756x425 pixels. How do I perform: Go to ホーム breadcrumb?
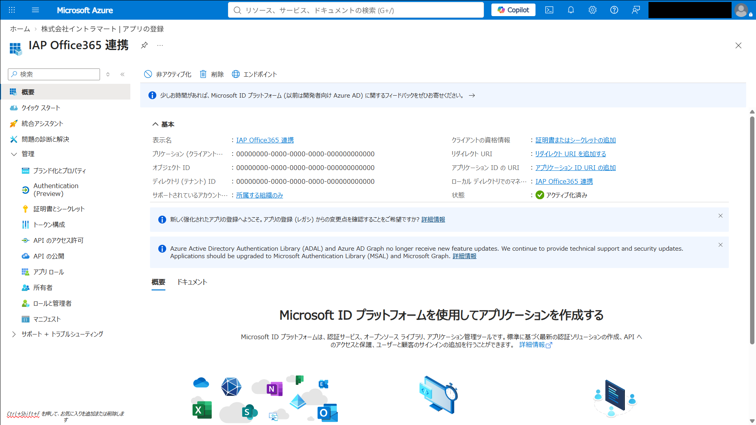pyautogui.click(x=20, y=29)
